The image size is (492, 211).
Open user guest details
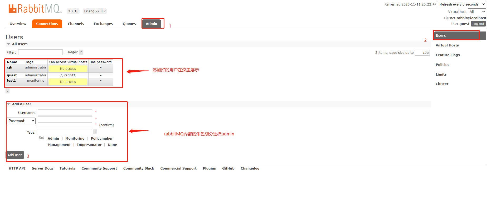[x=12, y=75]
